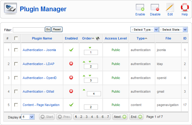Open the Help lifebuoy icon

pyautogui.click(x=185, y=8)
